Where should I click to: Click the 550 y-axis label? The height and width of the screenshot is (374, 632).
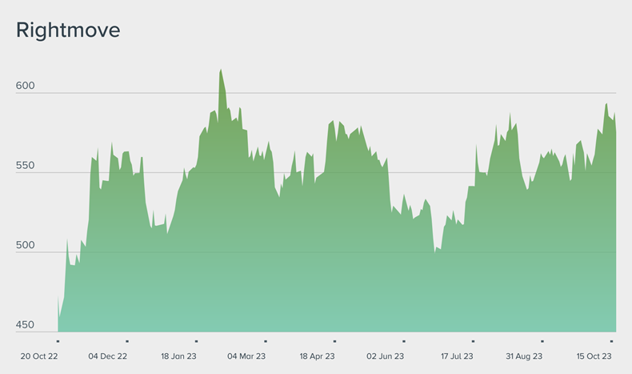coord(25,166)
